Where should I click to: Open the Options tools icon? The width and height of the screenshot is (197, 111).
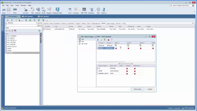coord(104,11)
